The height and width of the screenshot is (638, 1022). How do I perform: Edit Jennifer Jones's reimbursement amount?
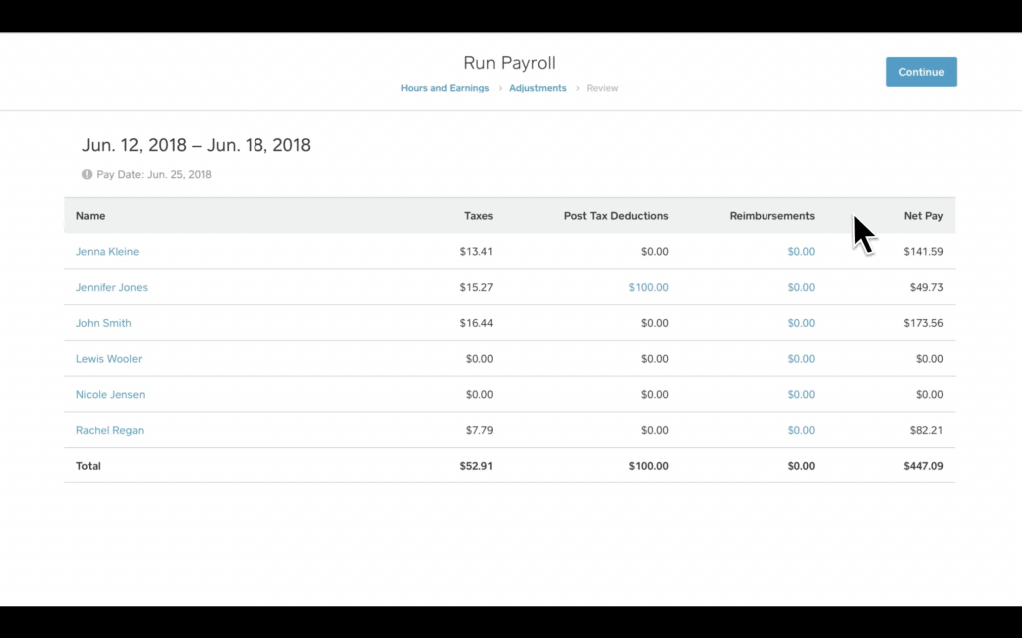click(x=801, y=287)
